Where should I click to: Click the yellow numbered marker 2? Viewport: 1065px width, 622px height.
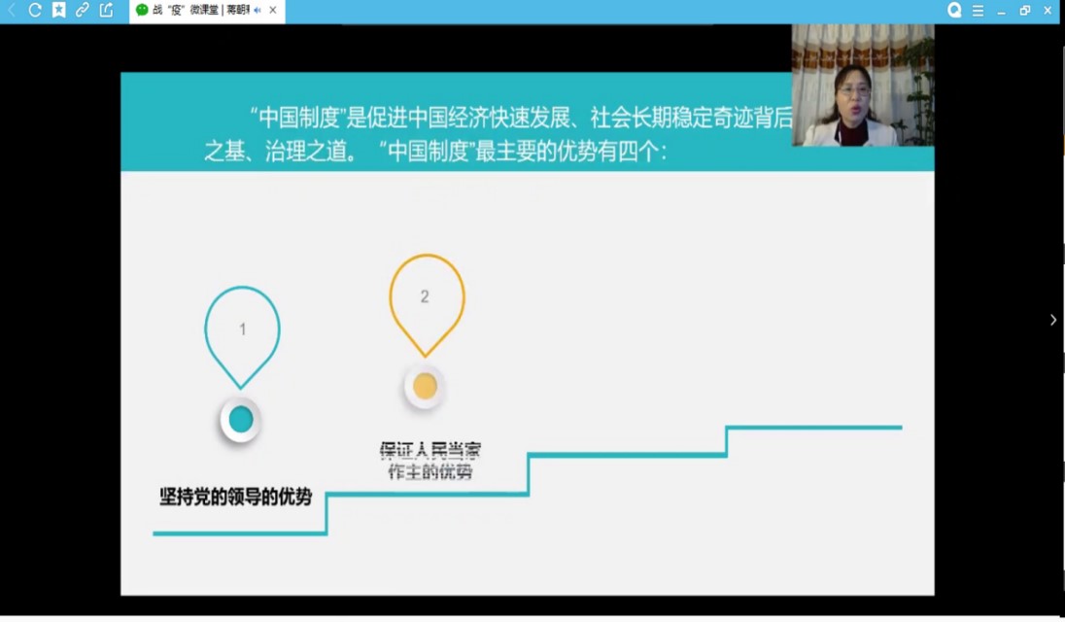426,298
